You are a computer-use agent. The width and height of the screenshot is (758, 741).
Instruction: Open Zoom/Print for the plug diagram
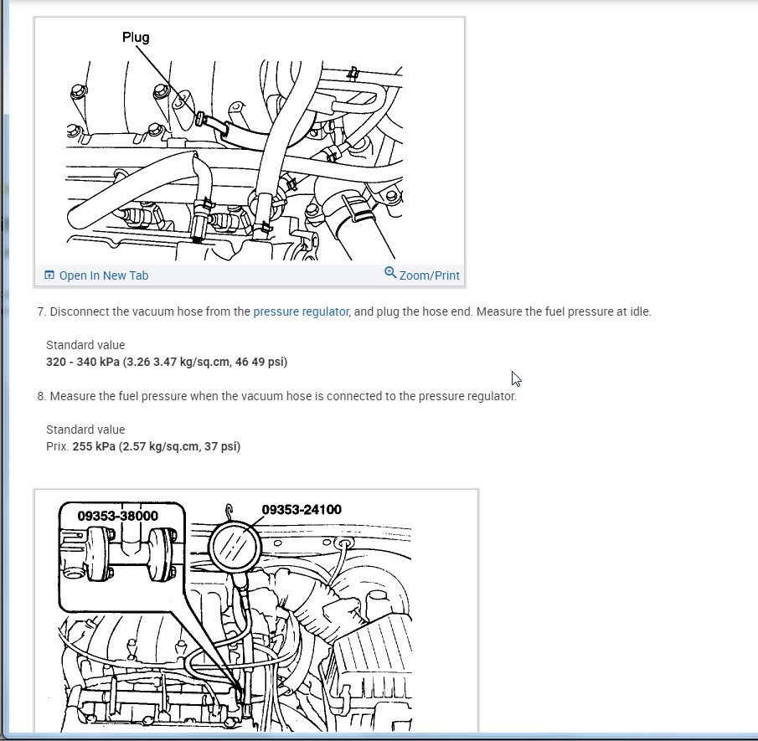point(430,275)
